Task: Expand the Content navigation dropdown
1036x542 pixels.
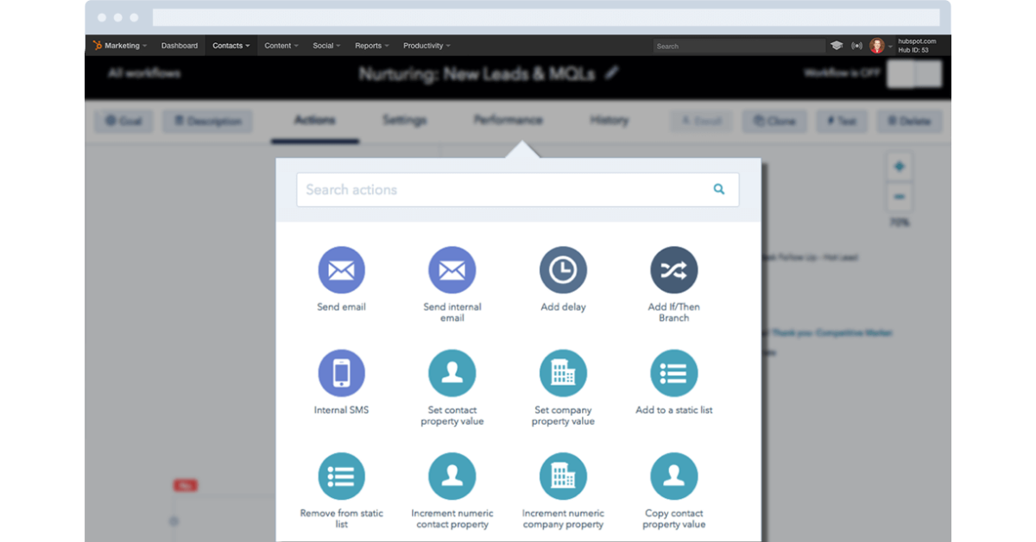Action: click(x=281, y=46)
